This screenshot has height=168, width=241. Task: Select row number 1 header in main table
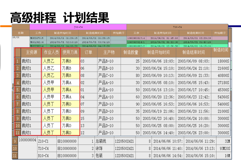click(18, 61)
